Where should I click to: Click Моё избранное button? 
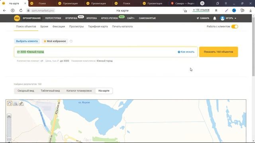(55, 41)
